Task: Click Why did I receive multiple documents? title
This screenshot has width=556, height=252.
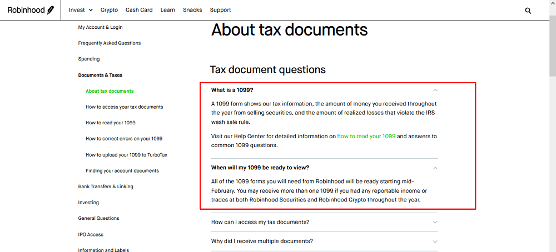Action: click(x=262, y=241)
